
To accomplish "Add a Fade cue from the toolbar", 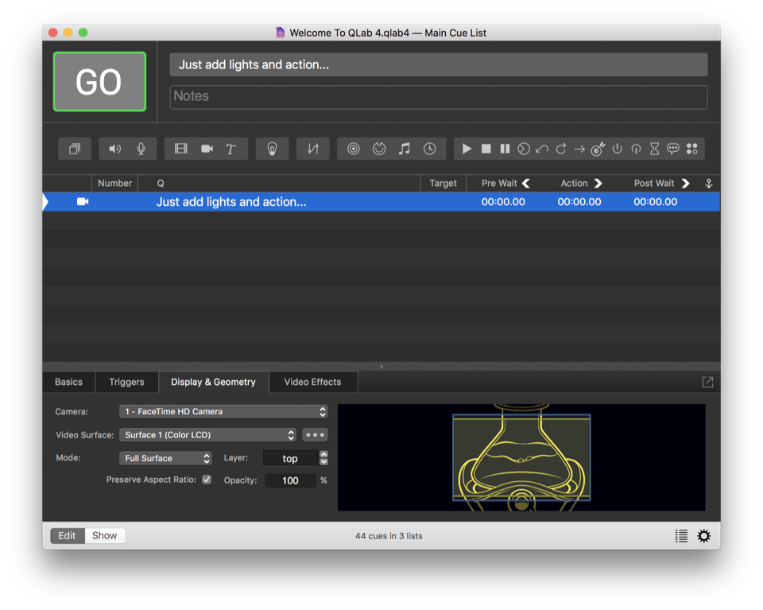I will tap(313, 149).
